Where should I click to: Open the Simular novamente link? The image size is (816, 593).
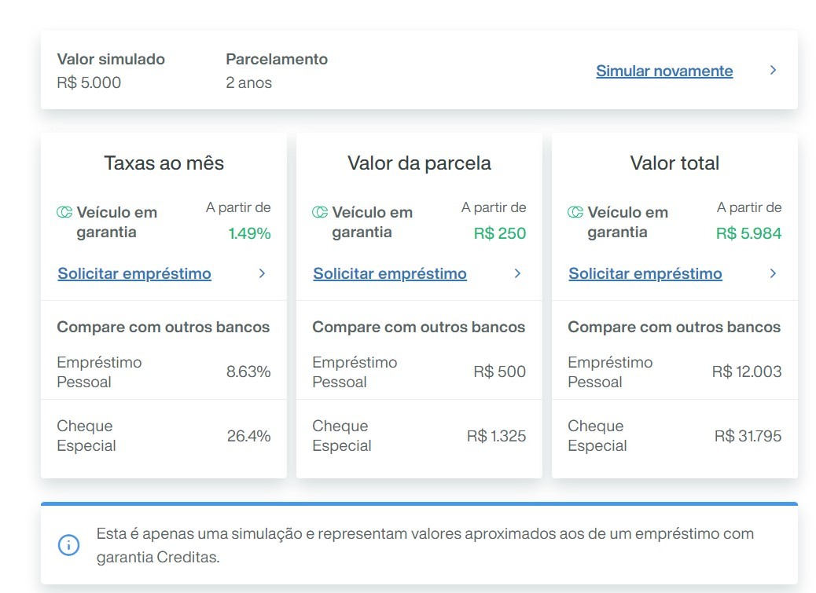664,71
